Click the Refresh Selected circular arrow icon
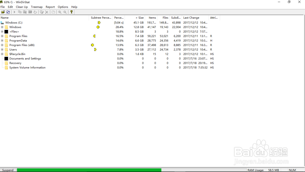This screenshot has height=172, width=305. [35, 12]
